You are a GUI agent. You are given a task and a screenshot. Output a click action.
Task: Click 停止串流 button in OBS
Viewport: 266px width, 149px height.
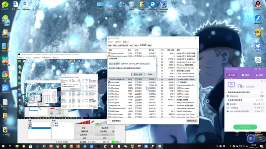[x=105, y=128]
